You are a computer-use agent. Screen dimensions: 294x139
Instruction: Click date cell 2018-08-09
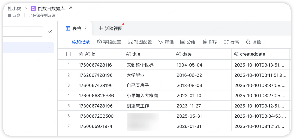point(203,85)
